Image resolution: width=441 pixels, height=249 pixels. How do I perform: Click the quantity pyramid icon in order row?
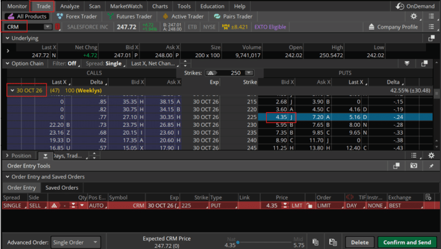[54, 205]
